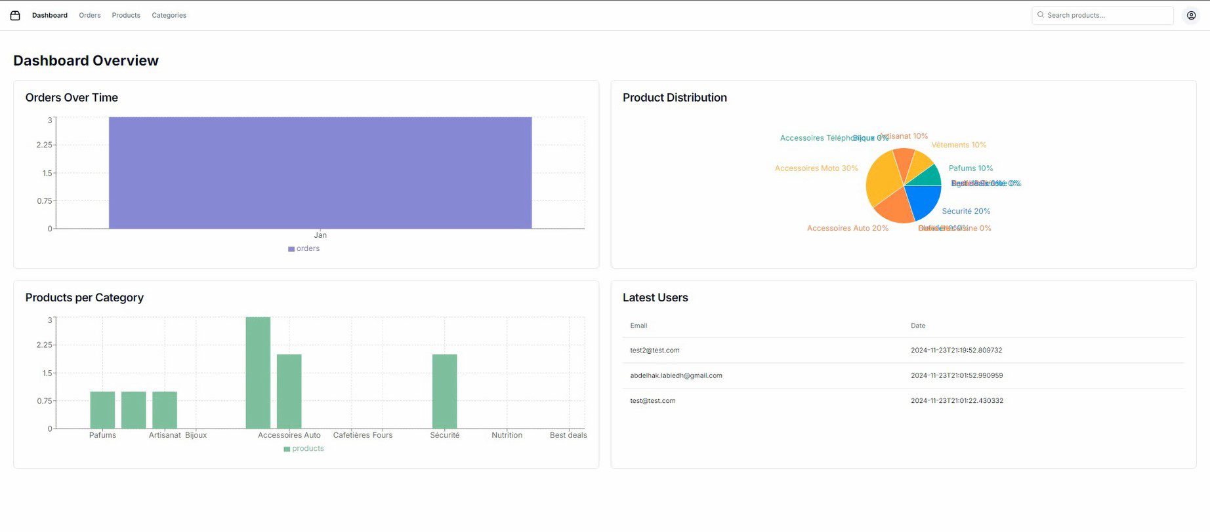
Task: Select the test2@test.com email cell
Action: point(655,351)
